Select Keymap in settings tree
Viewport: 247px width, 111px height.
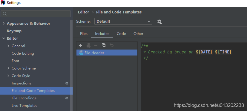tap(14, 31)
